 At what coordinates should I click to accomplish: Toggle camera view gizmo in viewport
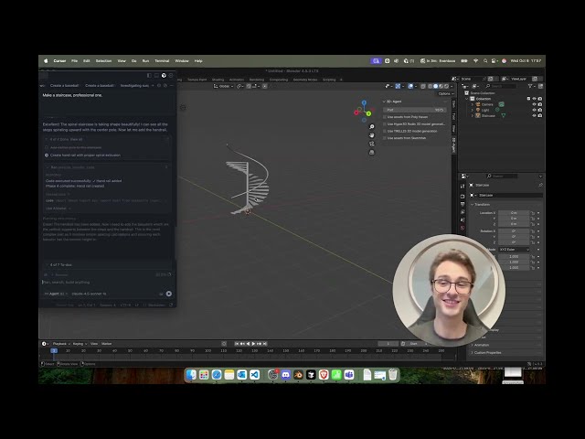pos(372,144)
